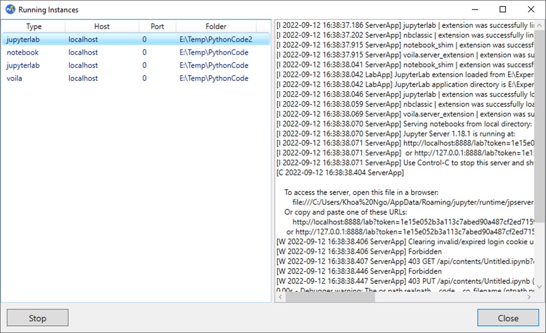Image resolution: width=546 pixels, height=333 pixels.
Task: Click the file:///C:/Users/Khoa%20Ngo path line
Action: tap(412, 202)
